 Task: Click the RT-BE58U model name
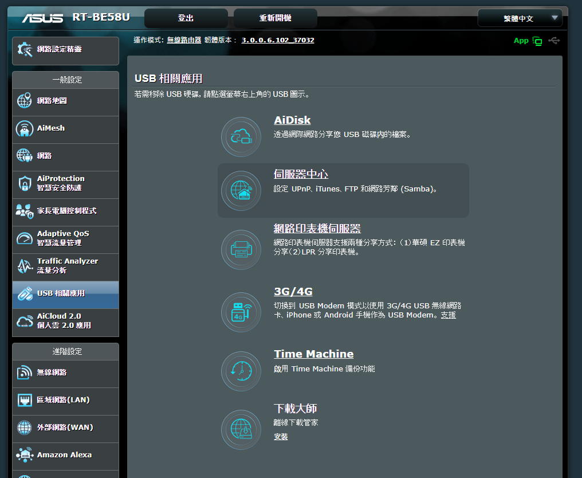(x=101, y=17)
